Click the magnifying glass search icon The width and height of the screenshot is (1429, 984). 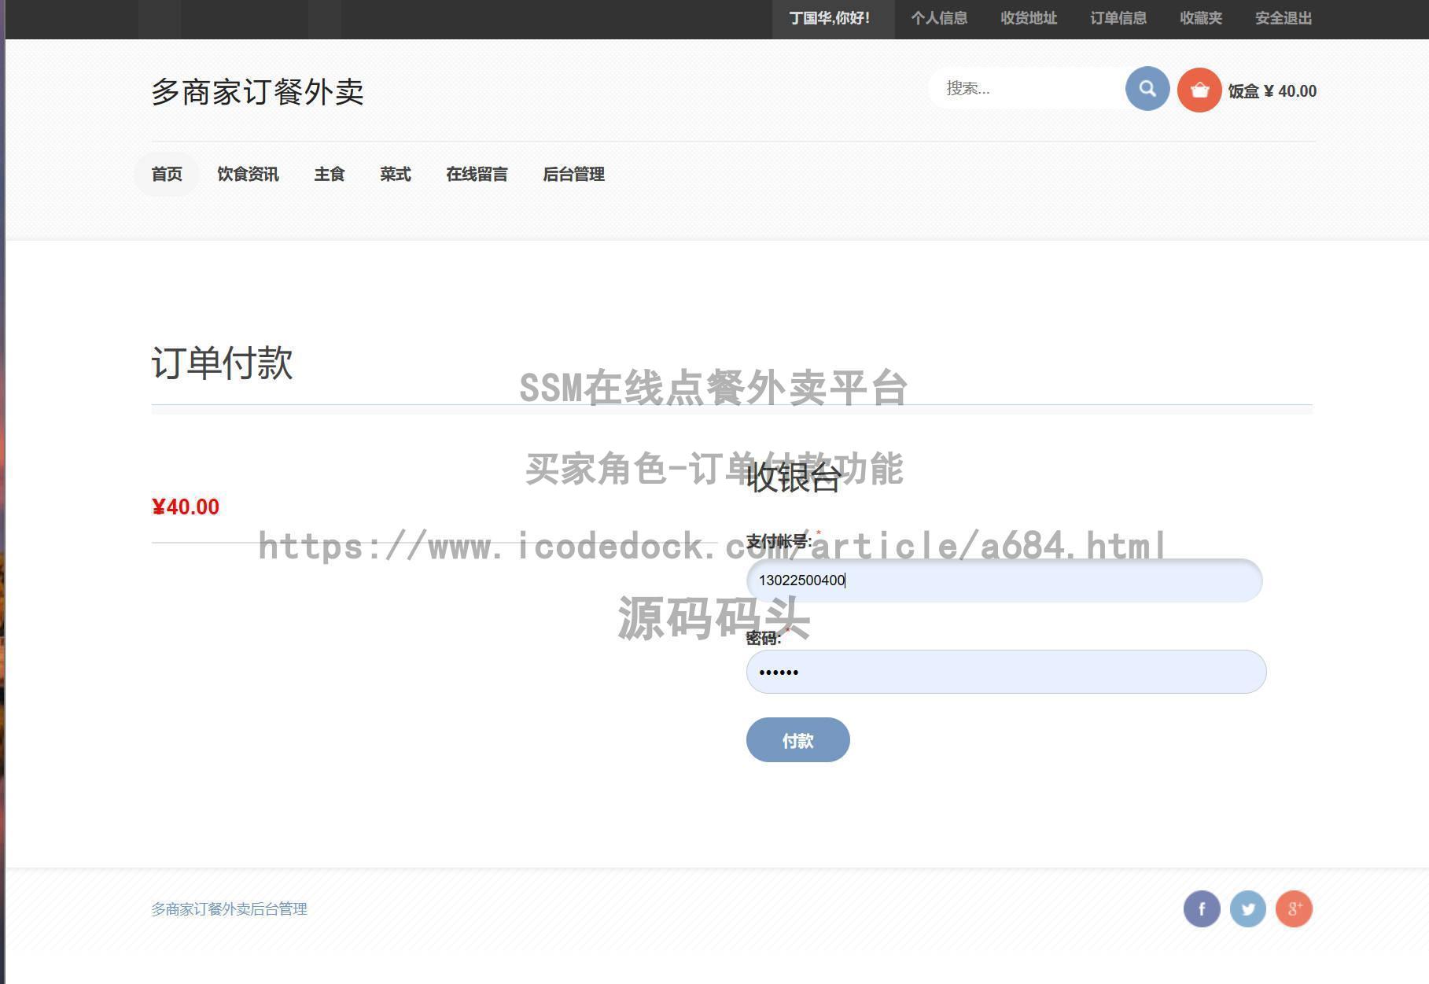click(1147, 89)
